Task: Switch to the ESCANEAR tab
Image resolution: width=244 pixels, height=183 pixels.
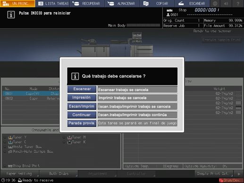Action: 193,3
